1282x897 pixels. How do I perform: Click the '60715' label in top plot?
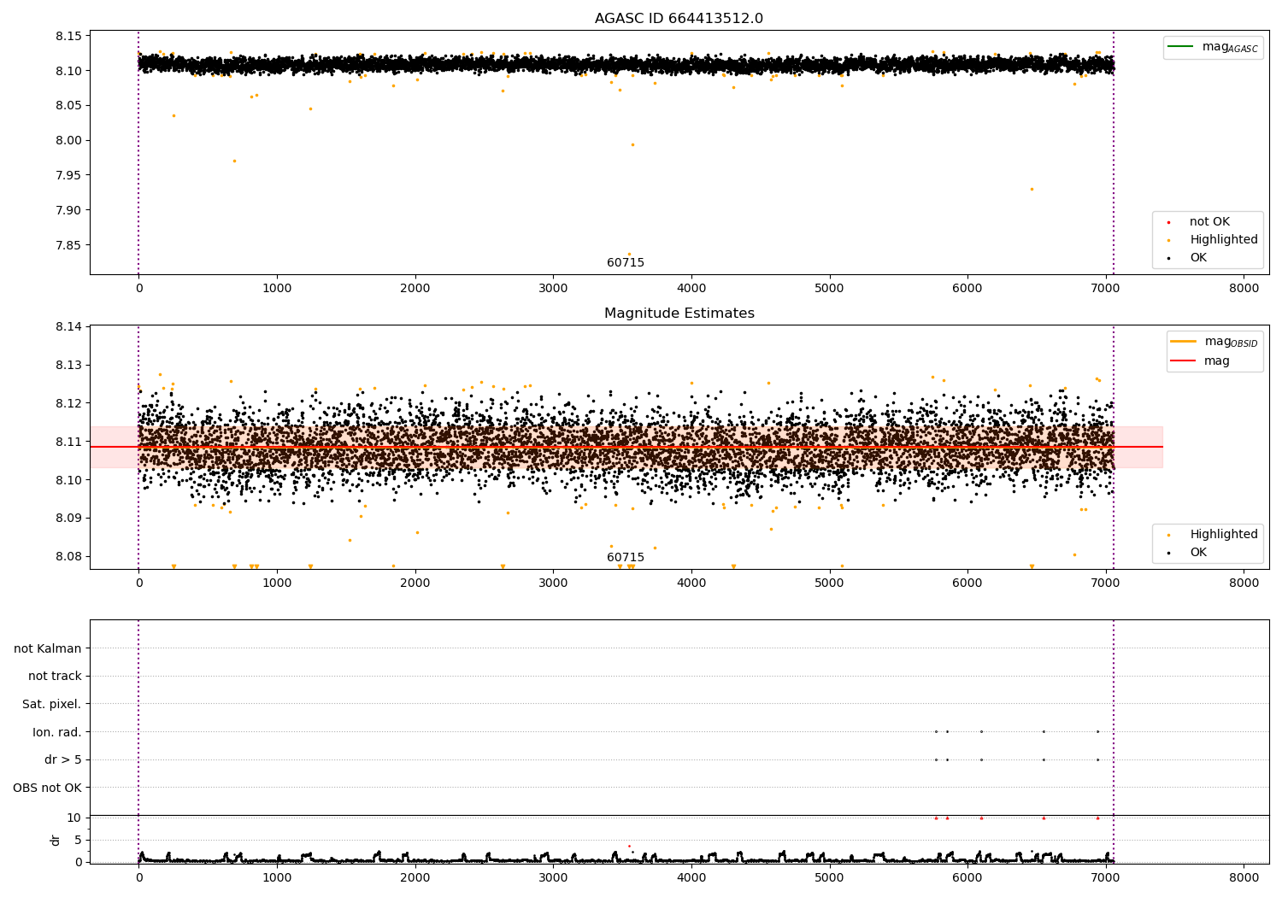[626, 263]
